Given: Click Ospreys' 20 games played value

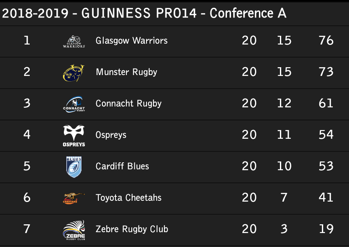Looking at the screenshot, I should pyautogui.click(x=249, y=135).
